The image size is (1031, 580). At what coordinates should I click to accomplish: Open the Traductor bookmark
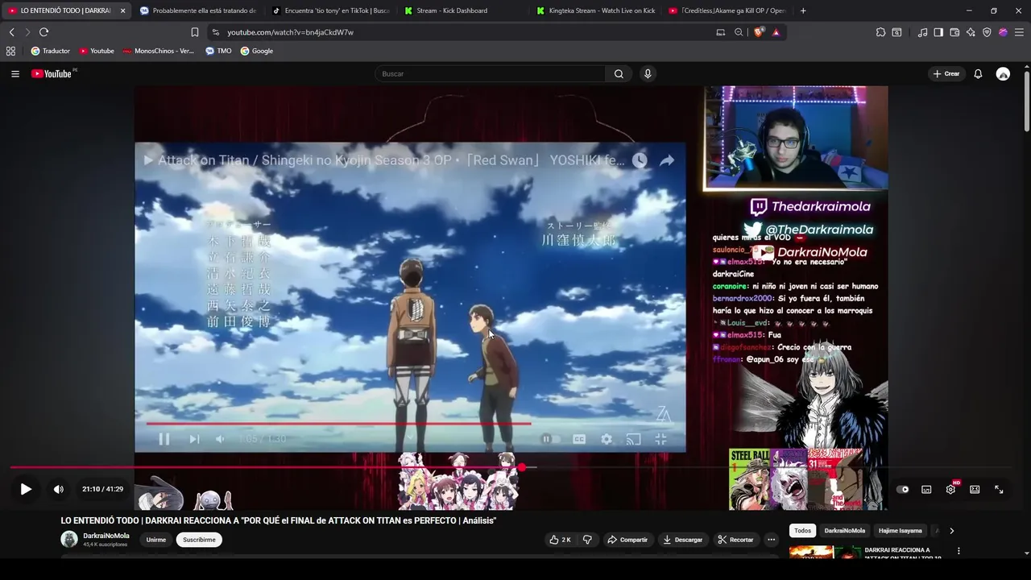click(50, 51)
